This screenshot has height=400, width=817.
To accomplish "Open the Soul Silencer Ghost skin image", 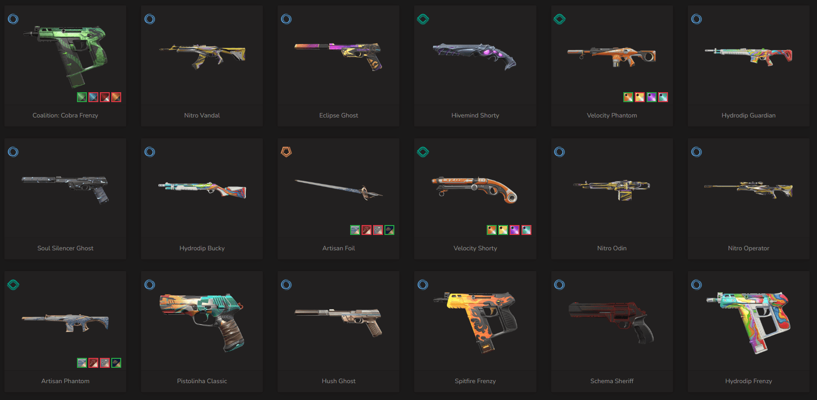I will coord(65,188).
